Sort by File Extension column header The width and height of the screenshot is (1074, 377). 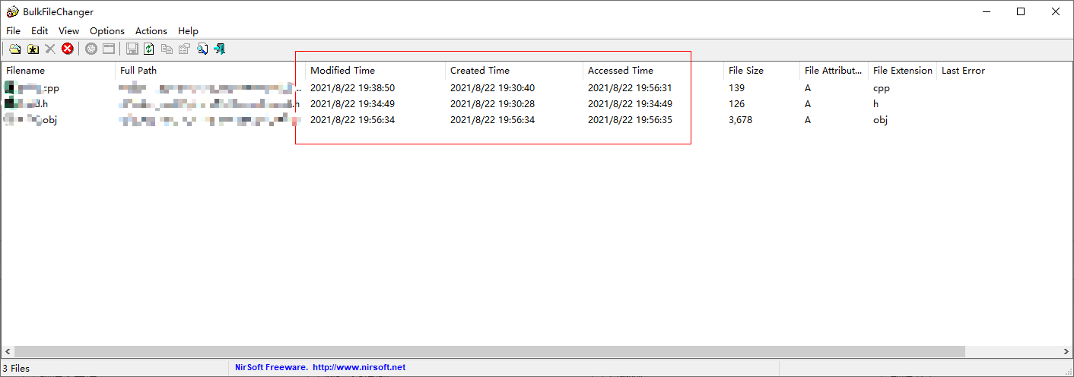(902, 71)
